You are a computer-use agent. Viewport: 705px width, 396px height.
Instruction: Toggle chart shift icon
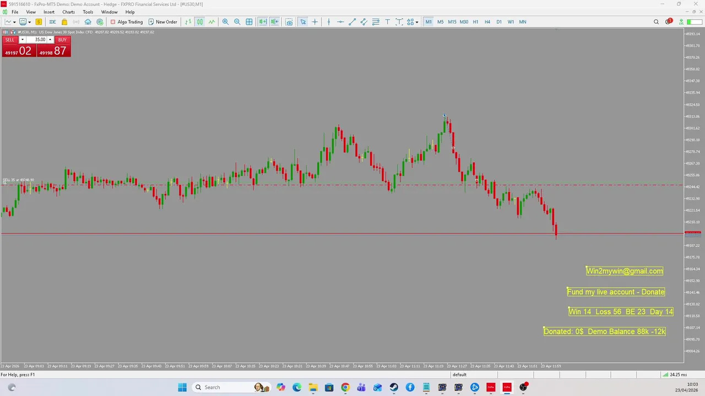pos(274,22)
